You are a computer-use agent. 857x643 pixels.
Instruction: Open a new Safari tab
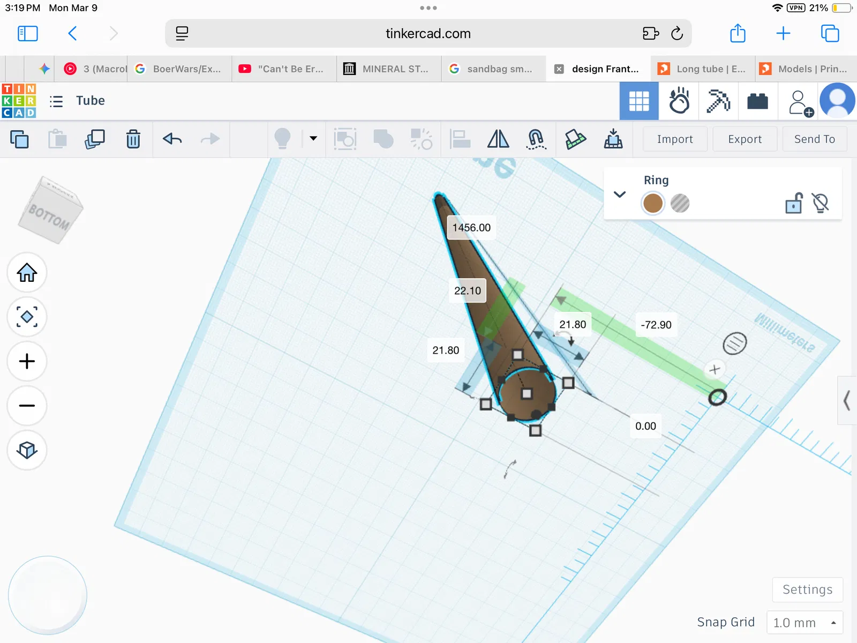tap(783, 34)
